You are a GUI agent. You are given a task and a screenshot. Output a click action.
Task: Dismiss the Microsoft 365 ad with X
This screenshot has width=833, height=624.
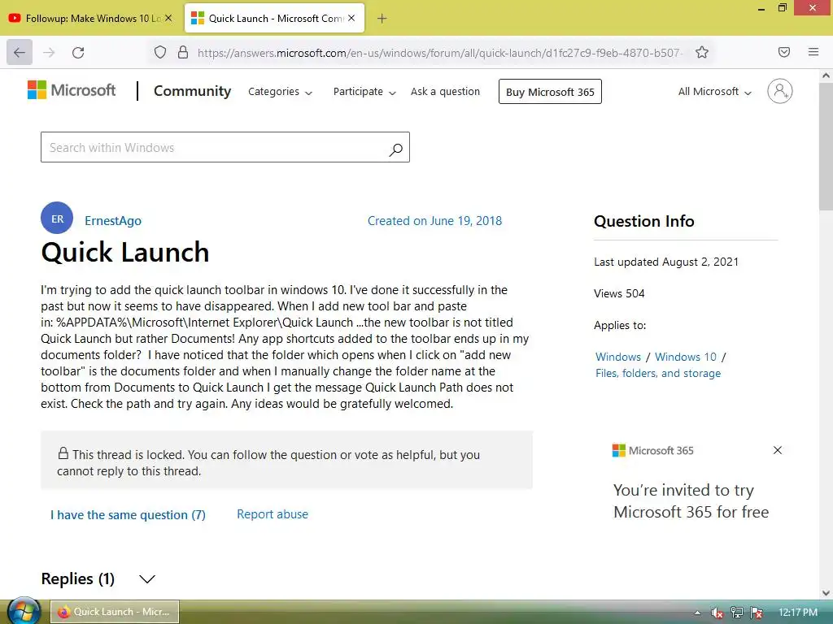[777, 450]
